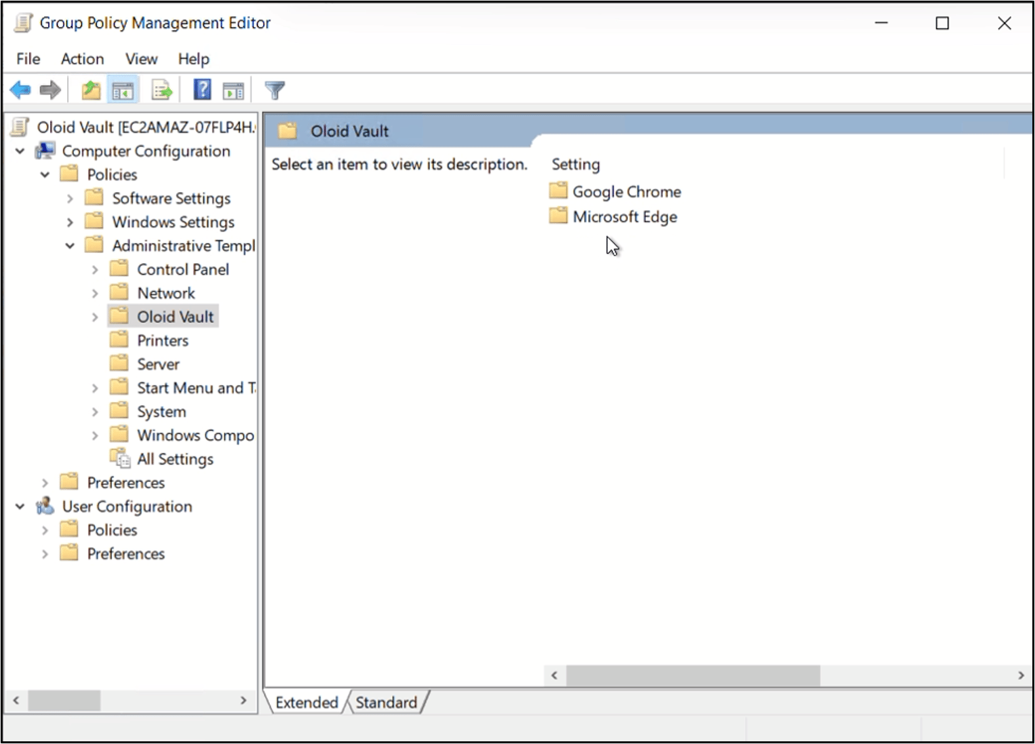The width and height of the screenshot is (1035, 744).
Task: Select the System tree item
Action: (161, 412)
